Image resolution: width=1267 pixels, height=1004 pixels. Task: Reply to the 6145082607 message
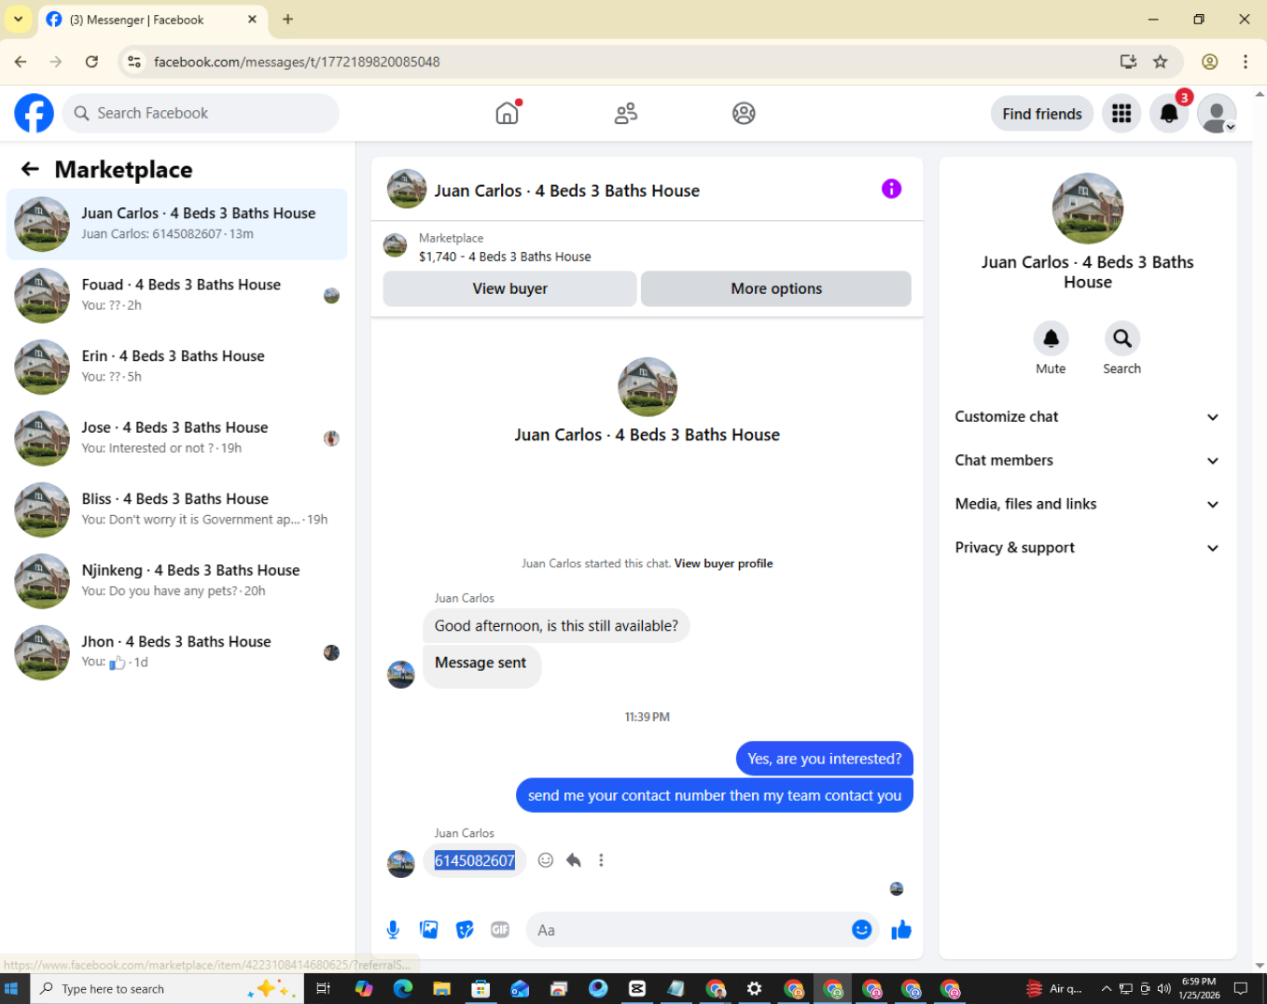pyautogui.click(x=574, y=860)
